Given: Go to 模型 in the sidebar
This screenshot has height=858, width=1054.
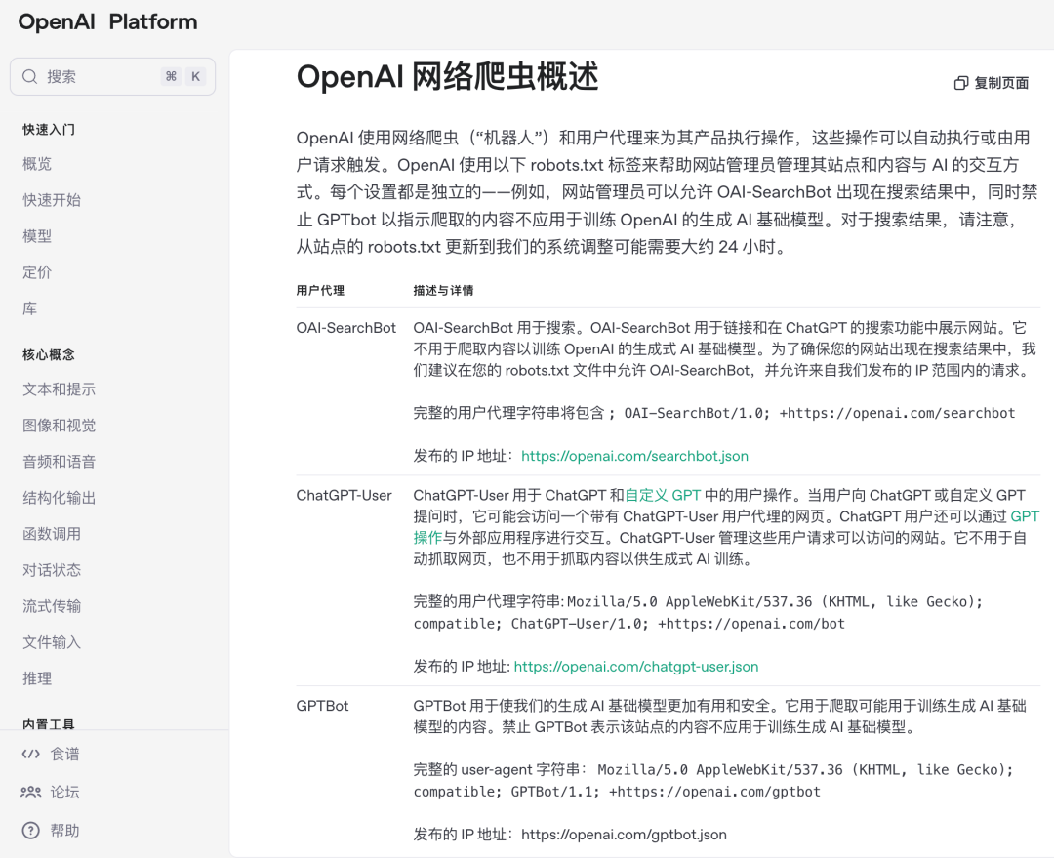Looking at the screenshot, I should tap(37, 236).
